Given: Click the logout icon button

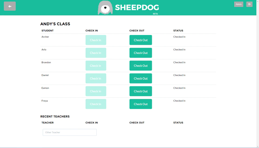Looking at the screenshot, I should pyautogui.click(x=249, y=4).
